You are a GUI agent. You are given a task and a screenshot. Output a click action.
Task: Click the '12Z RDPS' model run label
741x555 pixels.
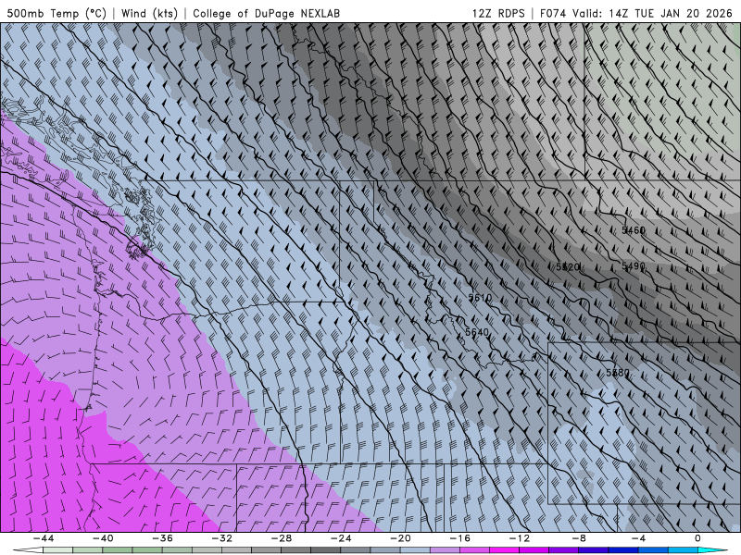(x=498, y=13)
